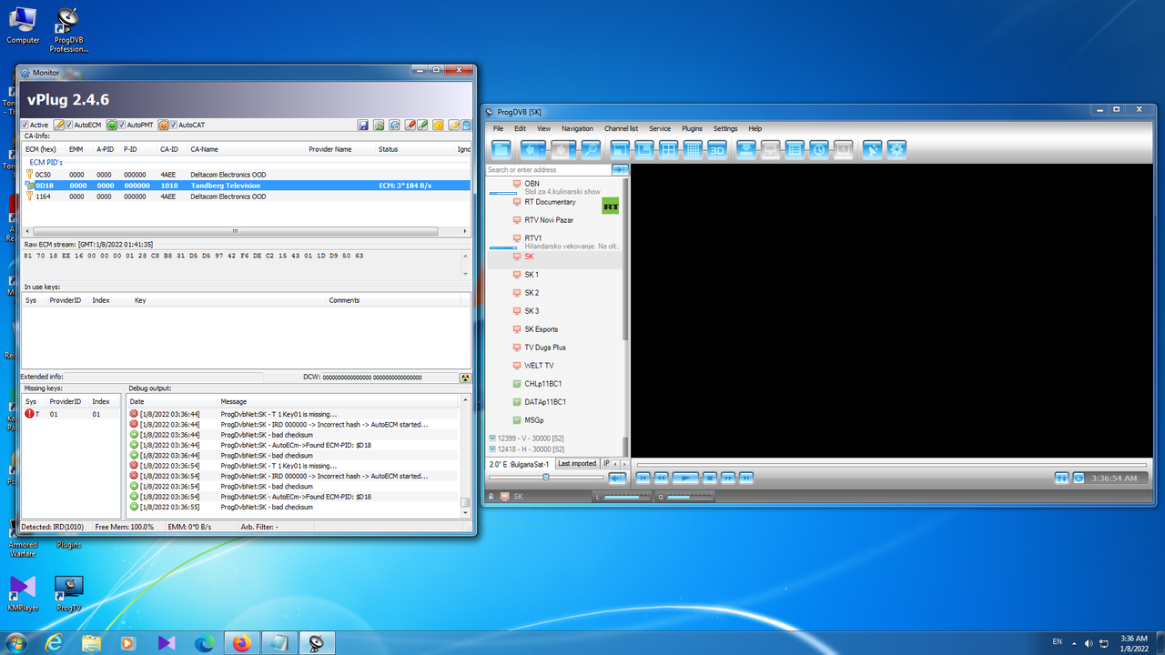The height and width of the screenshot is (655, 1165).
Task: Open ProgDVB Professional desktop shortcut
Action: click(x=67, y=29)
